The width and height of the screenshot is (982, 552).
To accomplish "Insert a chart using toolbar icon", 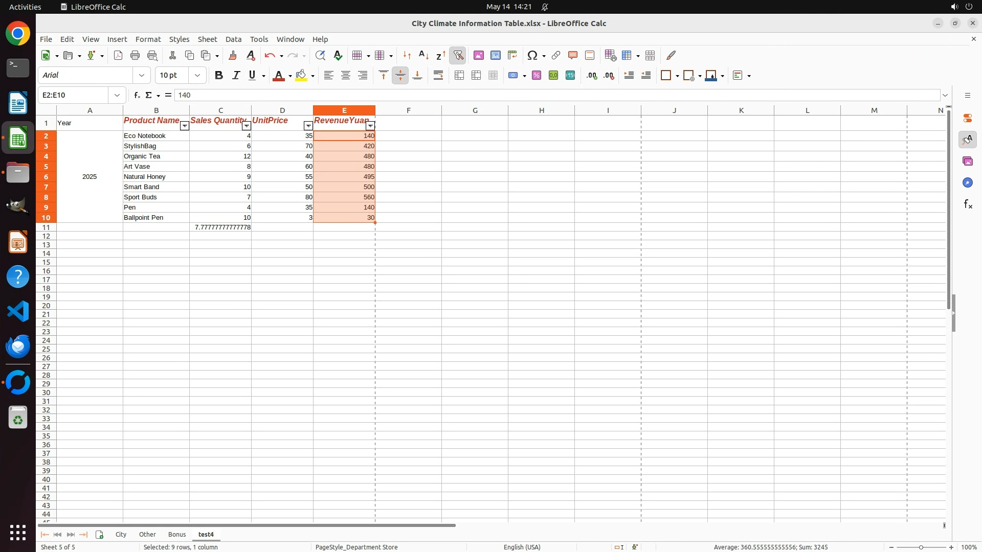I will pyautogui.click(x=495, y=56).
